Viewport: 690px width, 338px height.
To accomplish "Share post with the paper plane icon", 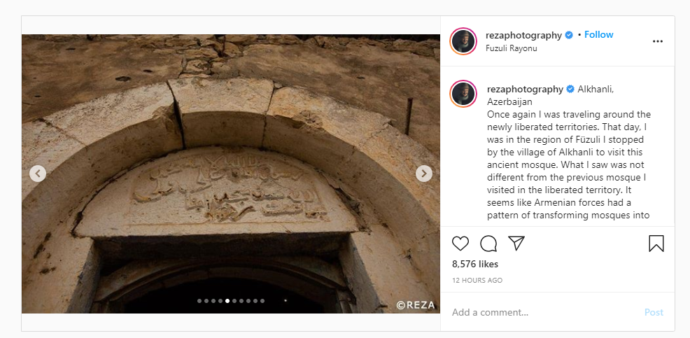I will (x=516, y=243).
